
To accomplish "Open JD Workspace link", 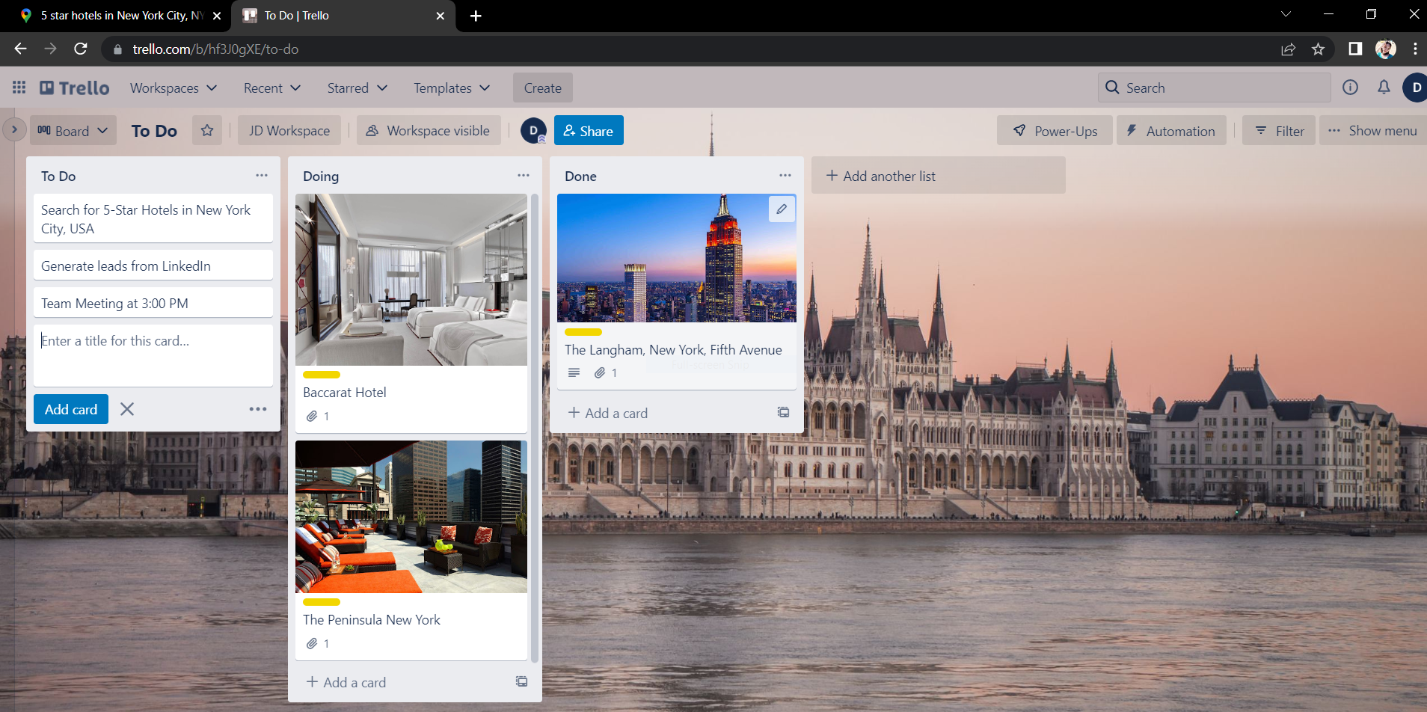I will tap(289, 130).
